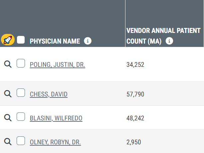Click patient count 34,252 cell

(135, 65)
